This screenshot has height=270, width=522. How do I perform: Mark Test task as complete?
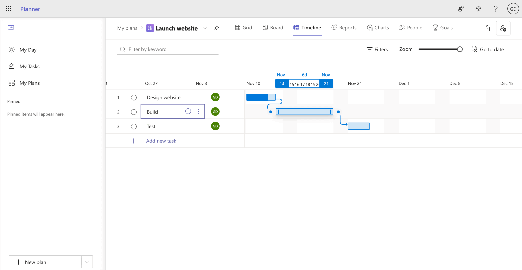[134, 127]
